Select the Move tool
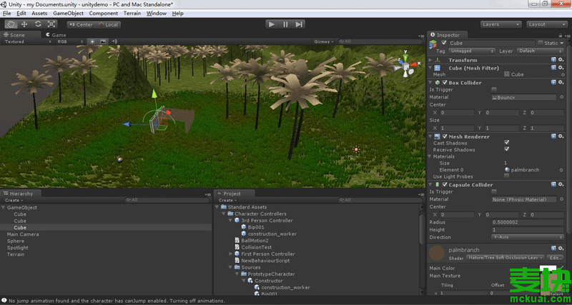This screenshot has height=305, width=572. (24, 24)
